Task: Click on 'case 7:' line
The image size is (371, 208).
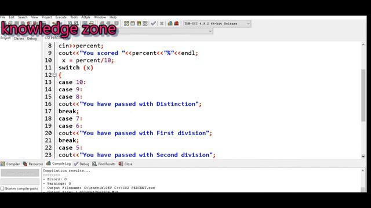Action: click(x=71, y=118)
